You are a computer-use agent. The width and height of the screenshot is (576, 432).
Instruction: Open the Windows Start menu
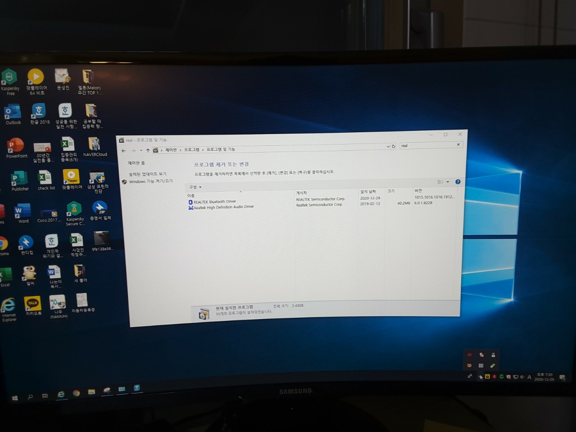(15, 398)
